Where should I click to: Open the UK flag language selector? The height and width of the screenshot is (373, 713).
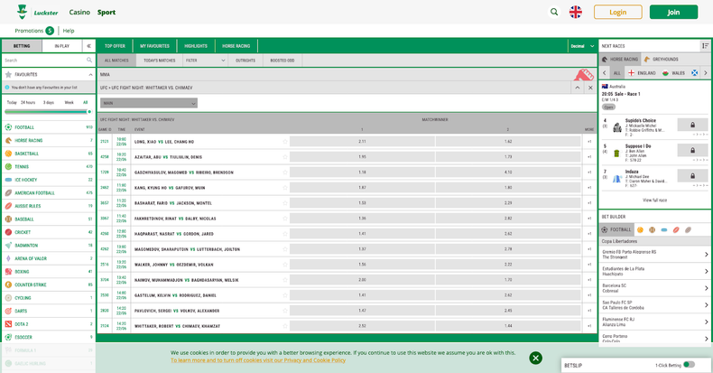[576, 13]
